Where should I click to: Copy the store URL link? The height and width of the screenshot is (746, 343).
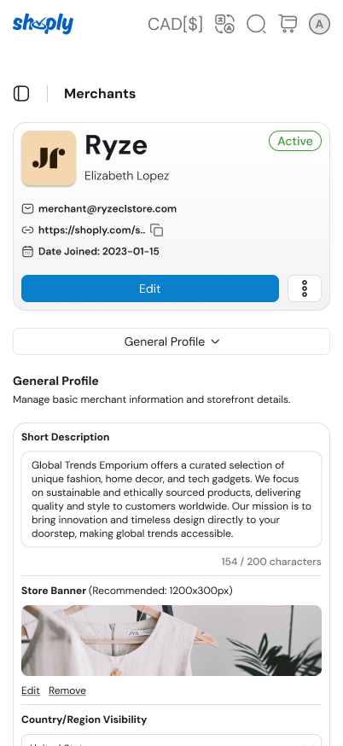[156, 230]
